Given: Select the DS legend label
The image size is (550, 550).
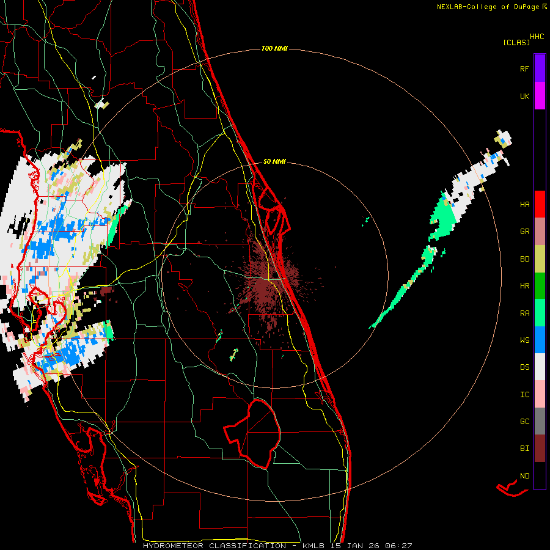Looking at the screenshot, I should pyautogui.click(x=524, y=367).
